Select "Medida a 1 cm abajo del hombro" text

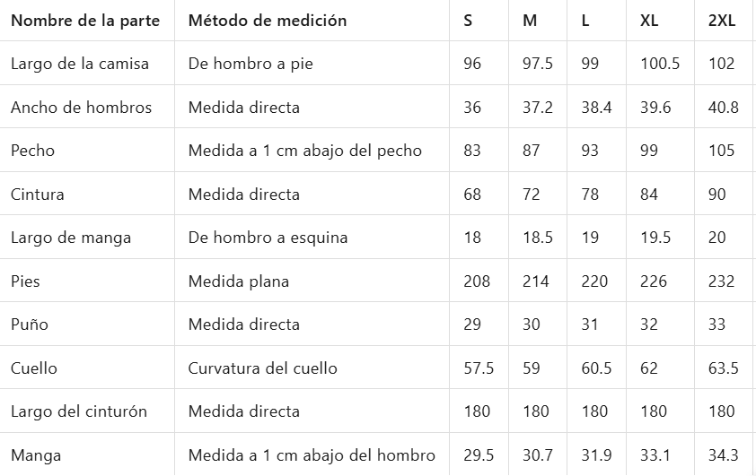click(312, 455)
